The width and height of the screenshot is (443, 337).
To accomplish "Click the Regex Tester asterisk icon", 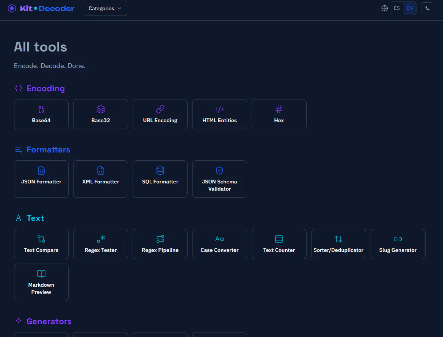I will (101, 239).
